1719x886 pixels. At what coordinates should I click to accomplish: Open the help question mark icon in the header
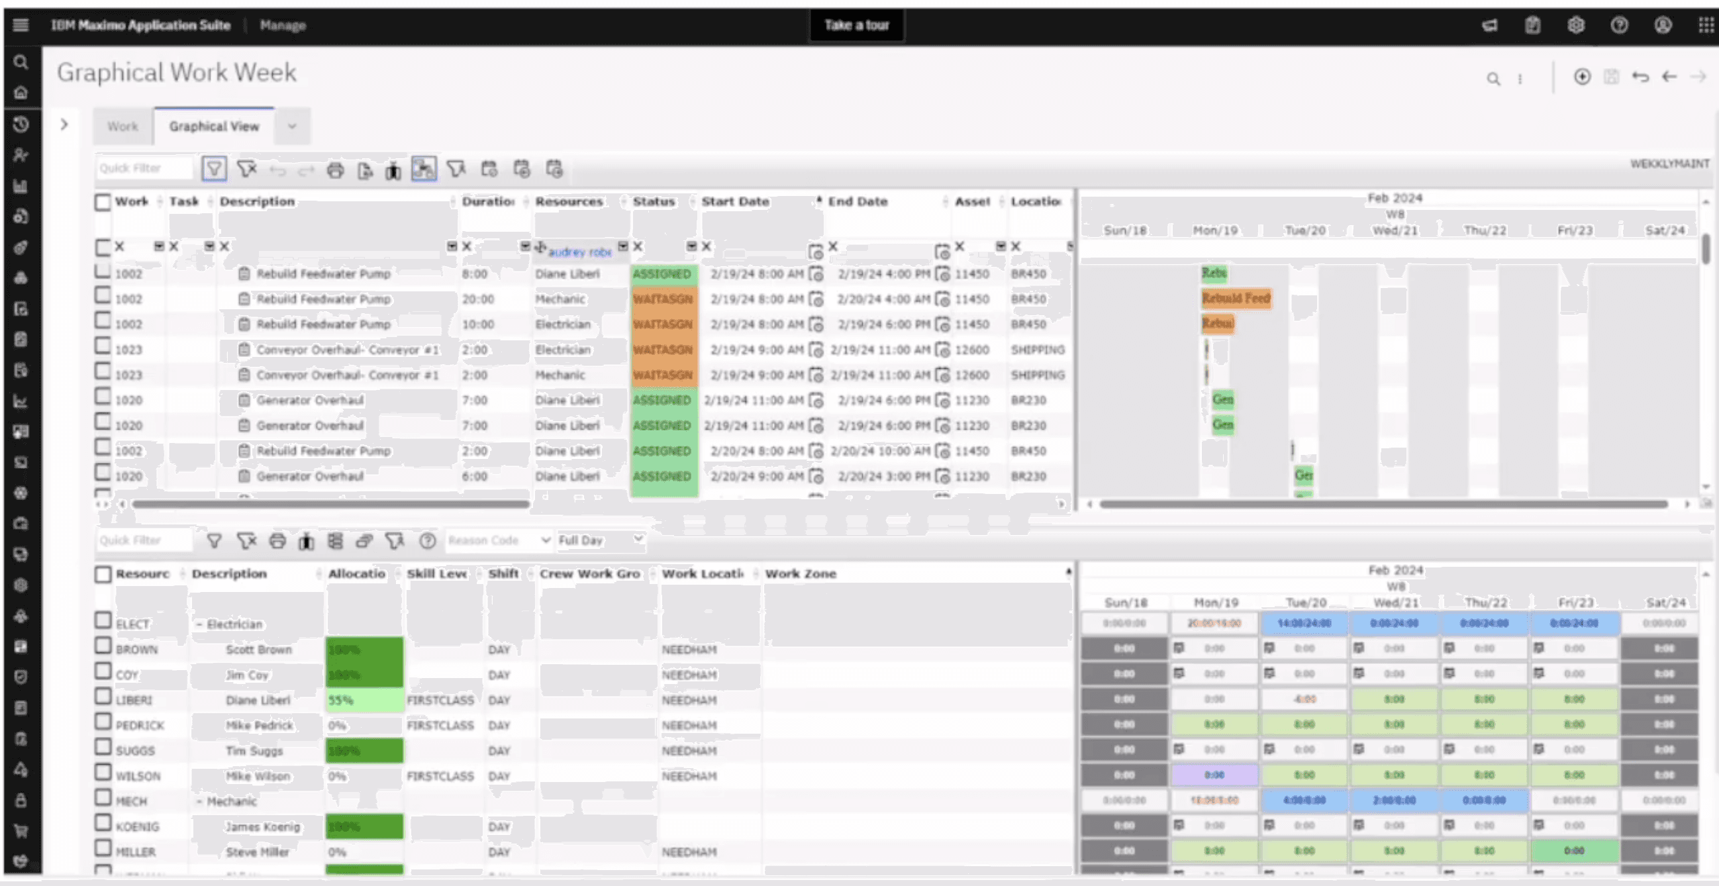[x=1619, y=25]
